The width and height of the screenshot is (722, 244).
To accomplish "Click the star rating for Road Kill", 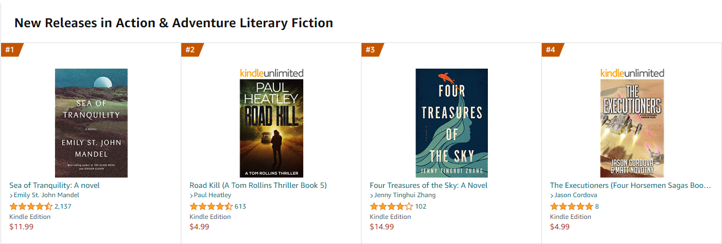I will click(x=211, y=206).
